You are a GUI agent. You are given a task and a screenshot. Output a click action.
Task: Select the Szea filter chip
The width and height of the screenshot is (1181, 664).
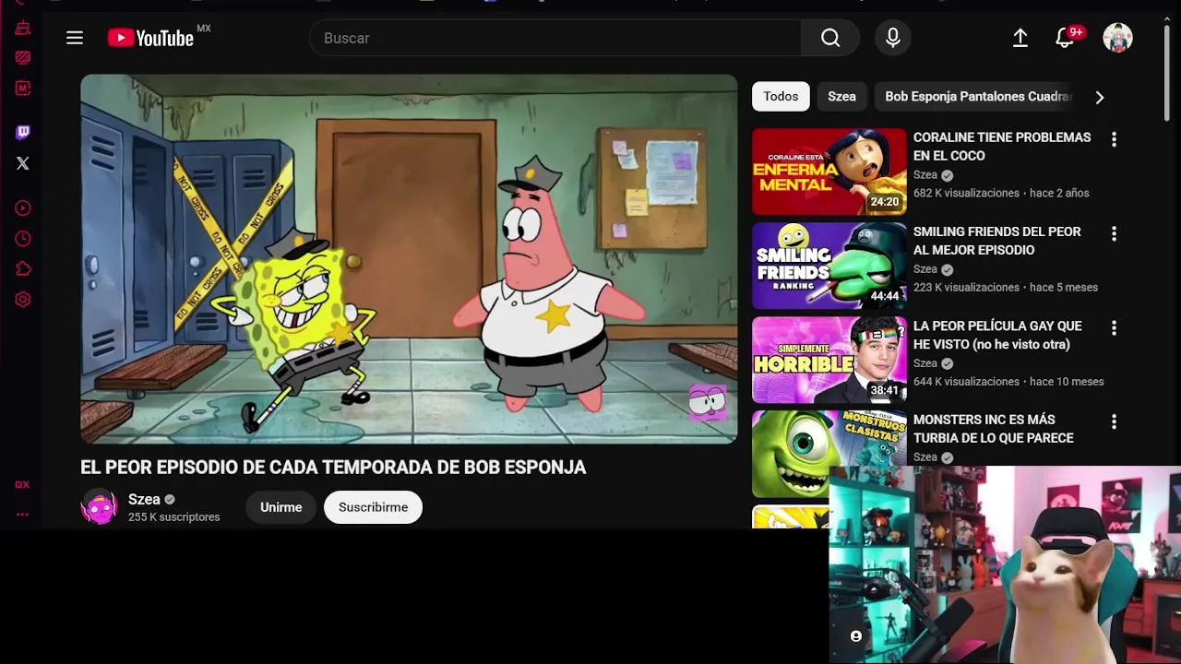(841, 96)
